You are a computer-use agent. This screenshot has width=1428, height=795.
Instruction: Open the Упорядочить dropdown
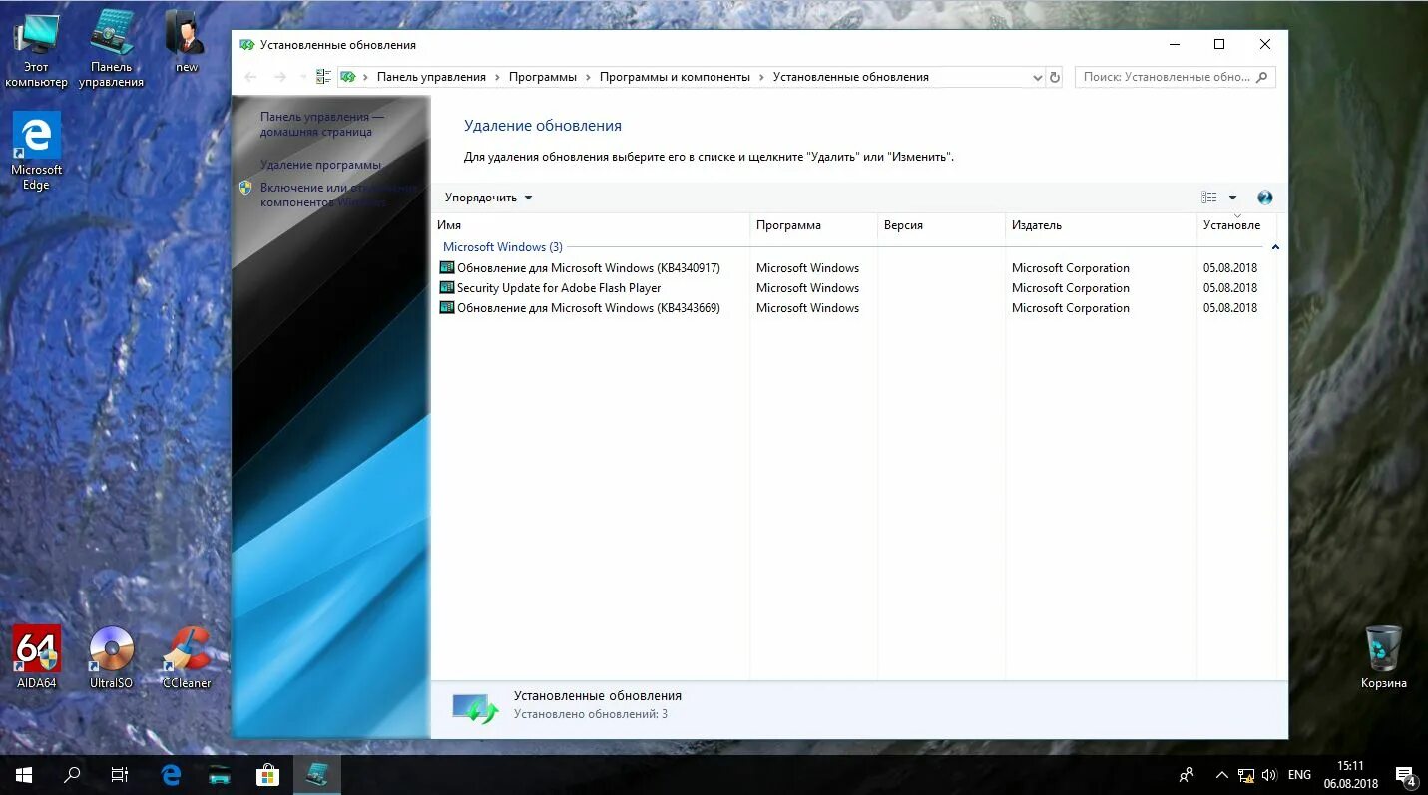[488, 198]
